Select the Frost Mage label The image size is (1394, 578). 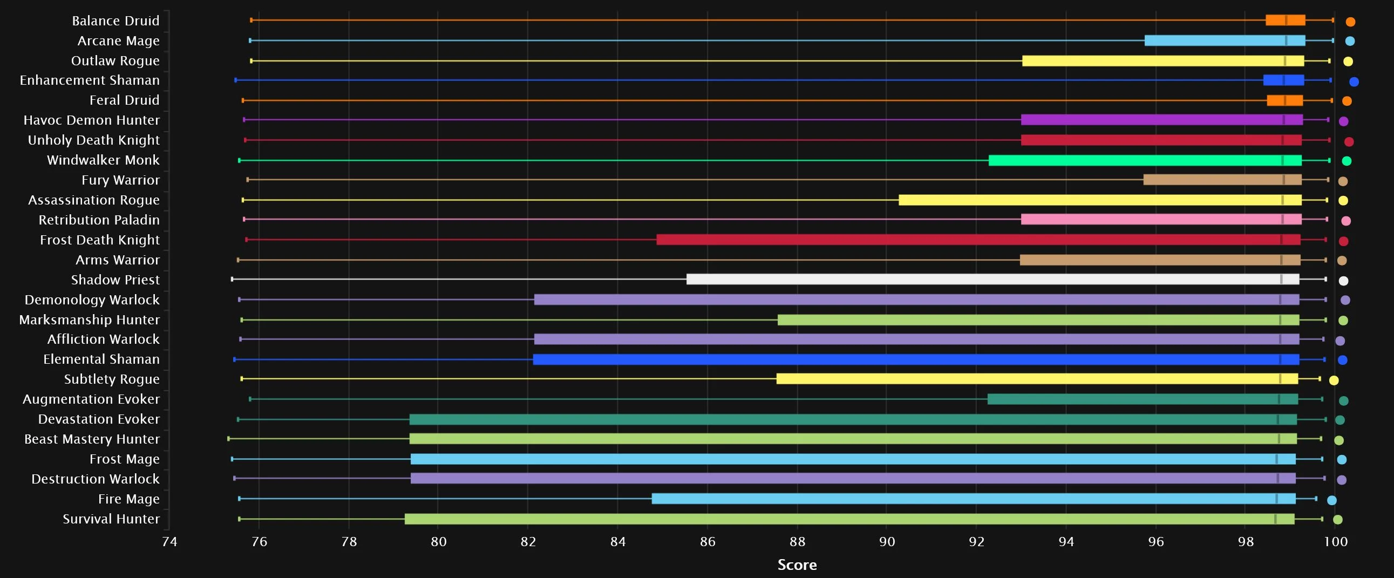[125, 459]
